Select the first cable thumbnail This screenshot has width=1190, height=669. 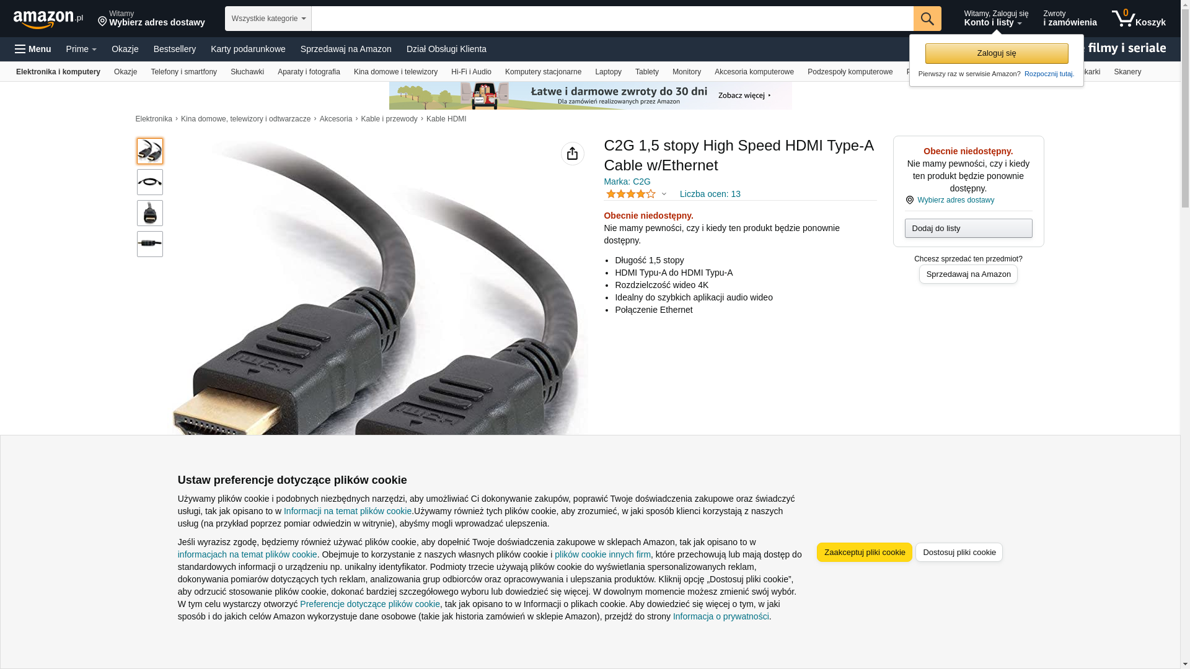150,151
